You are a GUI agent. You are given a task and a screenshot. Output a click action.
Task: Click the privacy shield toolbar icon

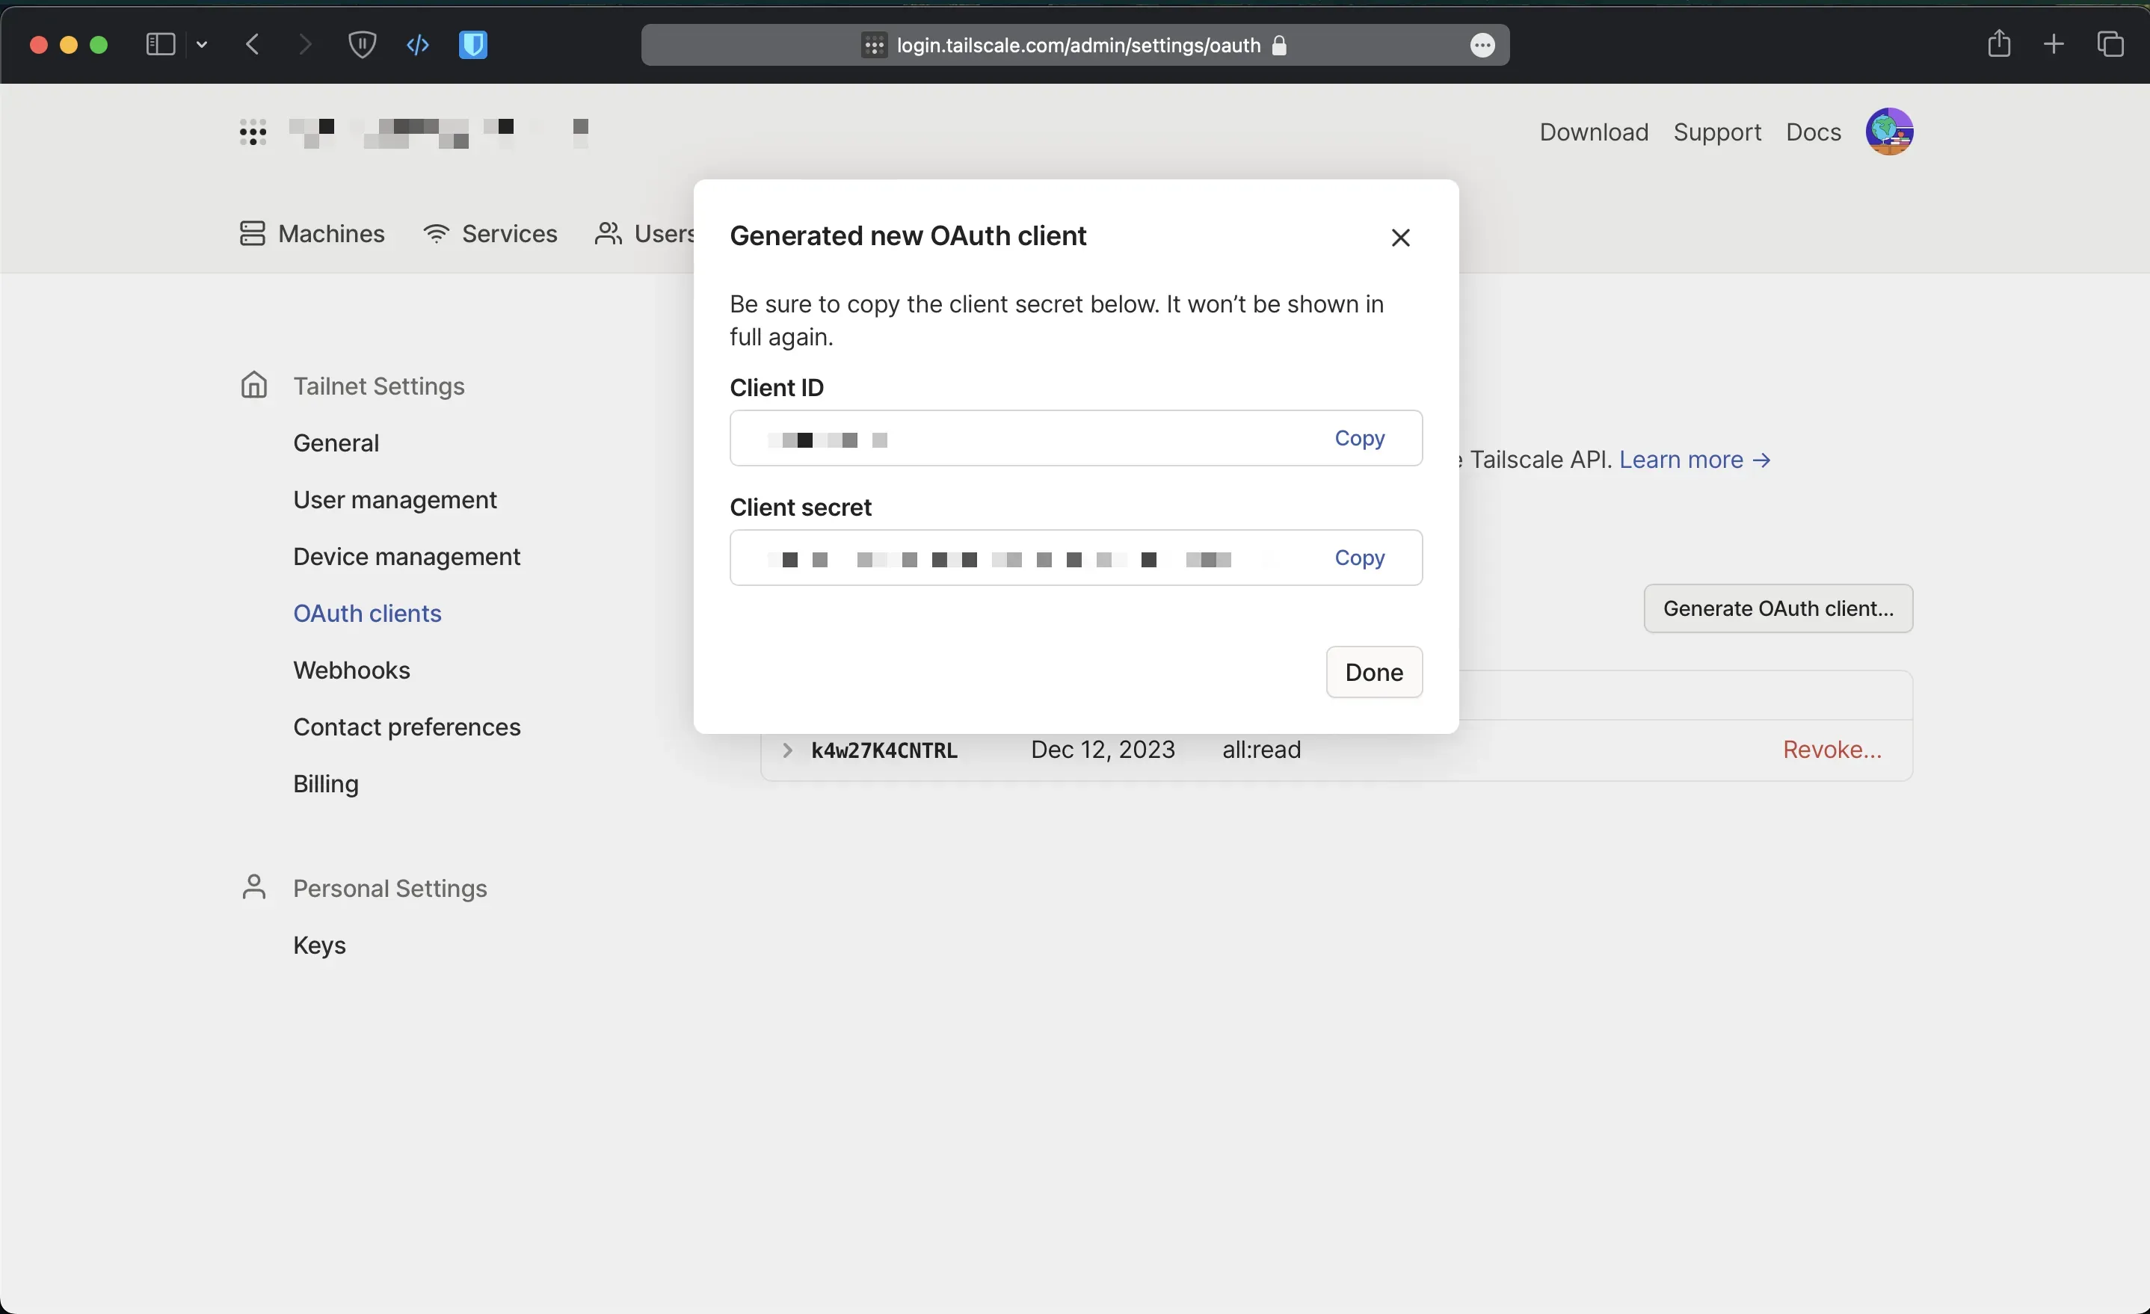(x=362, y=45)
